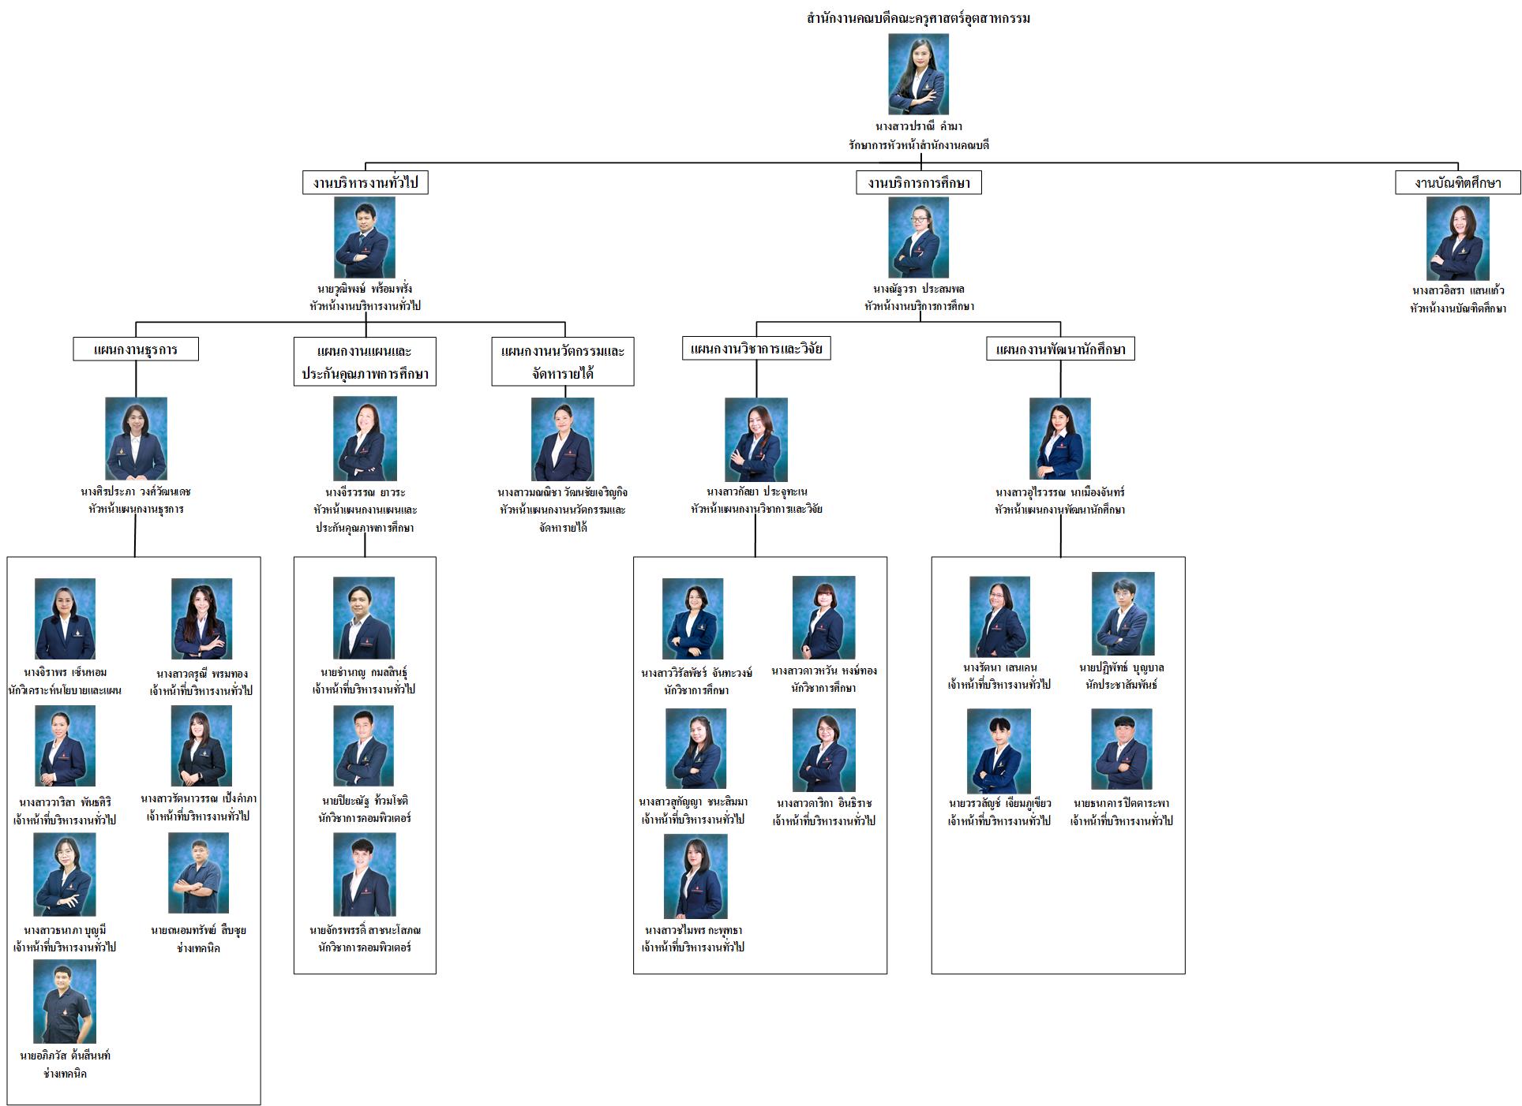Click the photo of technician นายอภิภรัส ต้นสีนนท์
Screen dimensions: 1522x1106
(x=65, y=1002)
